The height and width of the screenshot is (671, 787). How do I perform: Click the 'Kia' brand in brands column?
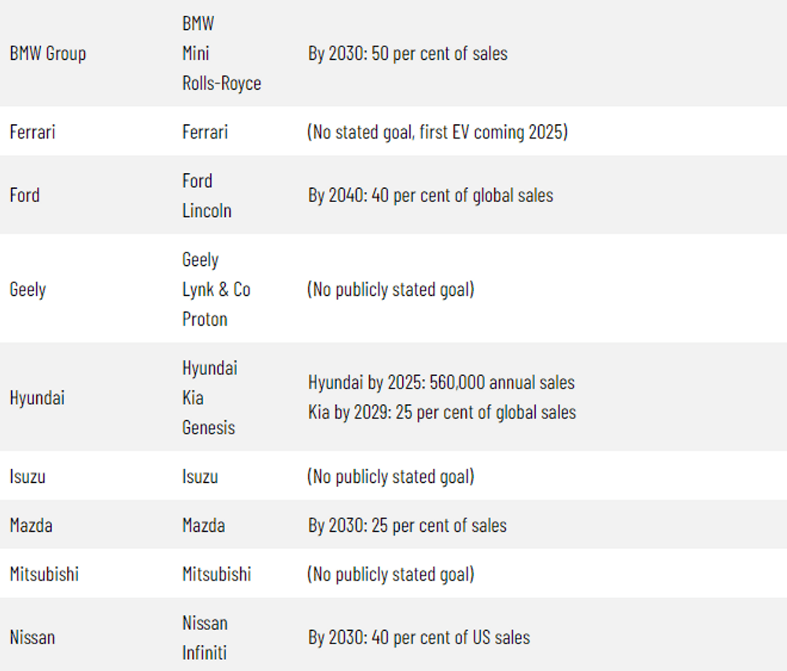(x=193, y=398)
